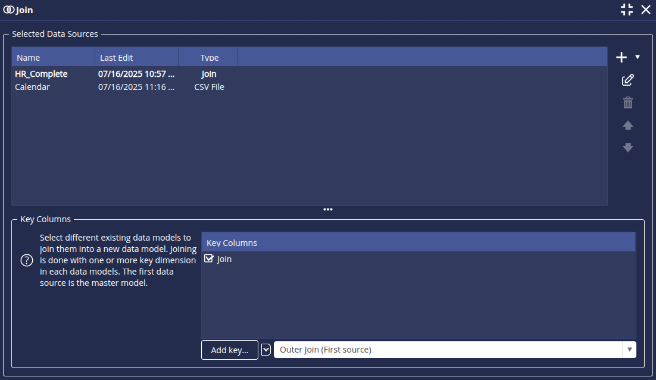Click the question mark help icon
Screen dimensions: 656x380
coord(27,260)
